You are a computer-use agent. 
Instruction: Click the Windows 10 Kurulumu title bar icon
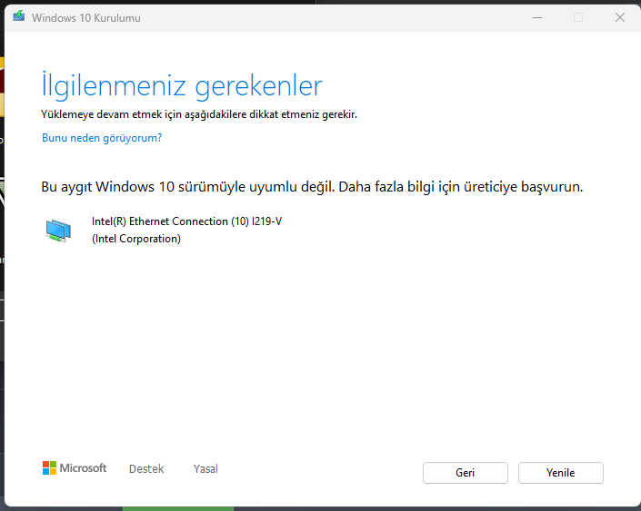[18, 17]
